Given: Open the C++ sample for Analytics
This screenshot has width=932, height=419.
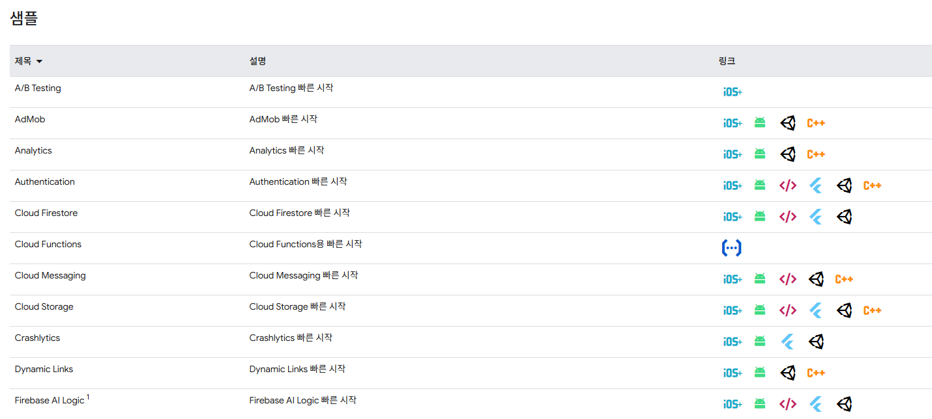Looking at the screenshot, I should click(816, 154).
